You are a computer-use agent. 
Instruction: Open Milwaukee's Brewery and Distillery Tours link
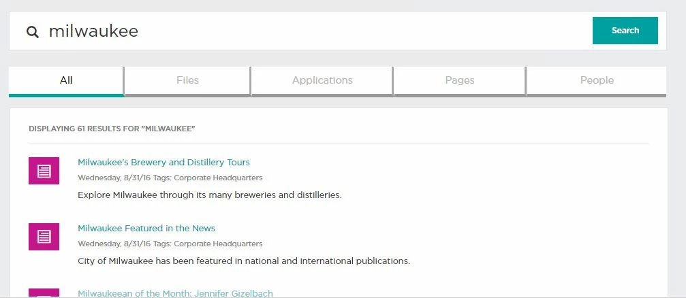(x=163, y=163)
